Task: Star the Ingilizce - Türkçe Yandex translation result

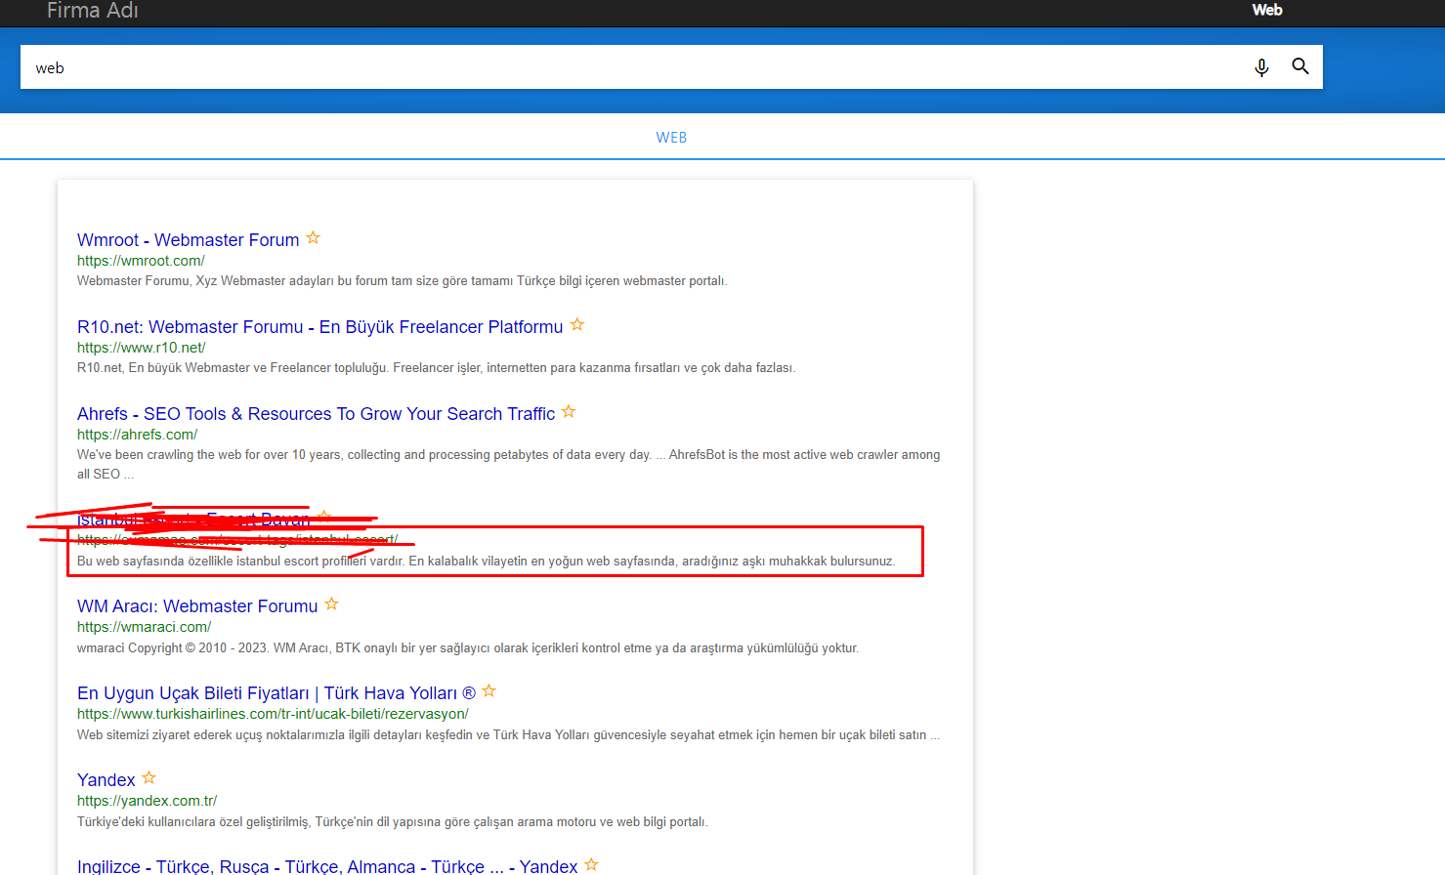Action: tap(591, 864)
